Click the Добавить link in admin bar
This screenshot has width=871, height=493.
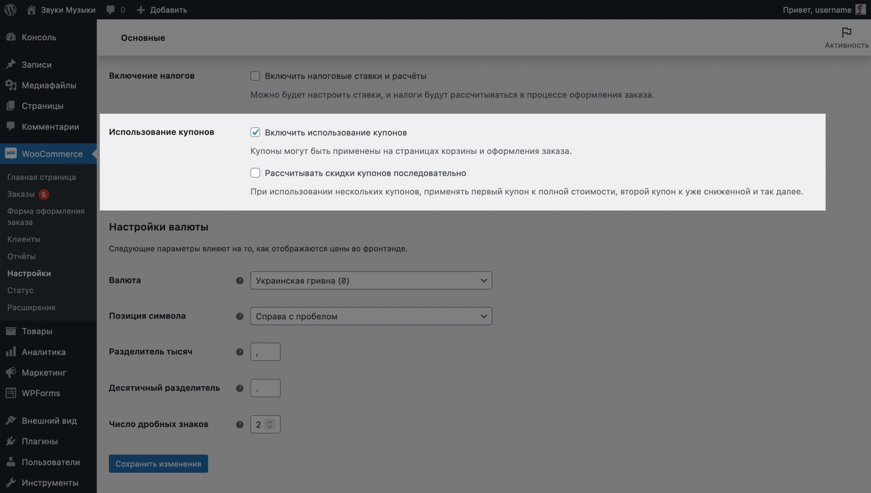click(168, 10)
